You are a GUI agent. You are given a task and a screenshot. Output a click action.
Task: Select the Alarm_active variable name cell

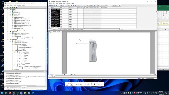(x=55, y=18)
